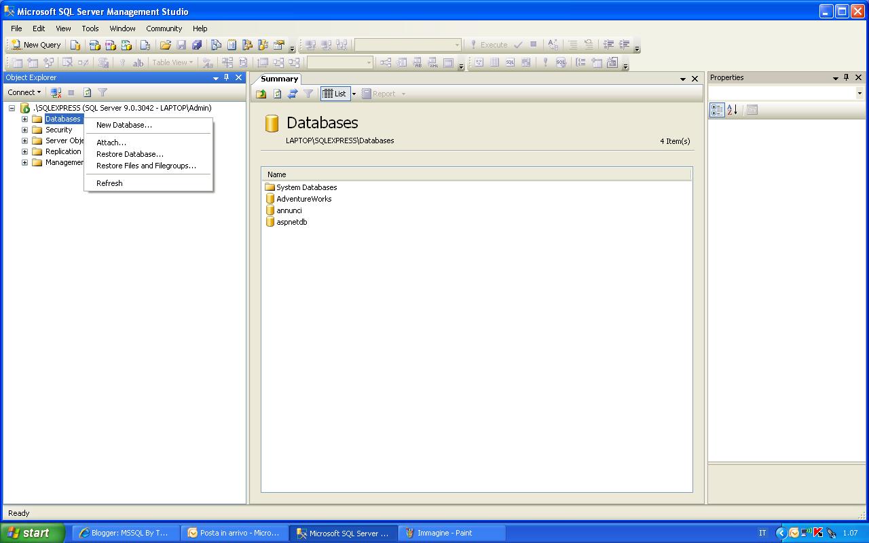The image size is (869, 543).
Task: Click the List view button in Summary
Action: coord(335,94)
